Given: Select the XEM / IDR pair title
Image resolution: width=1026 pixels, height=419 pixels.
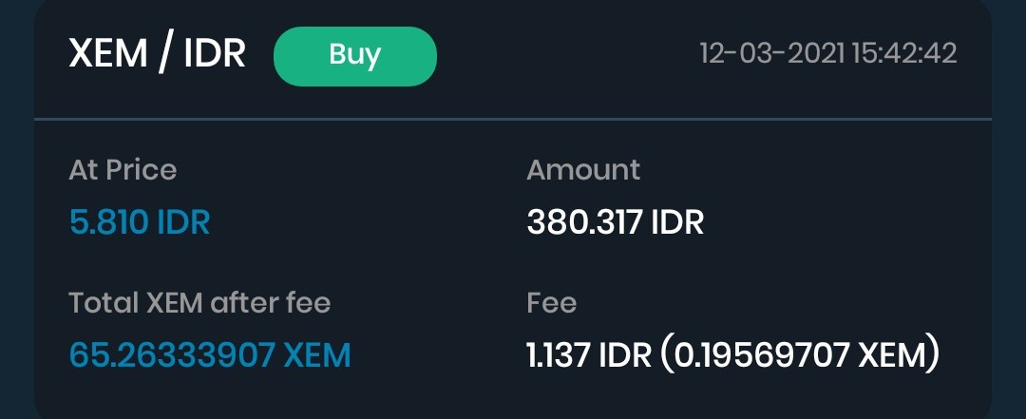Looking at the screenshot, I should (157, 54).
